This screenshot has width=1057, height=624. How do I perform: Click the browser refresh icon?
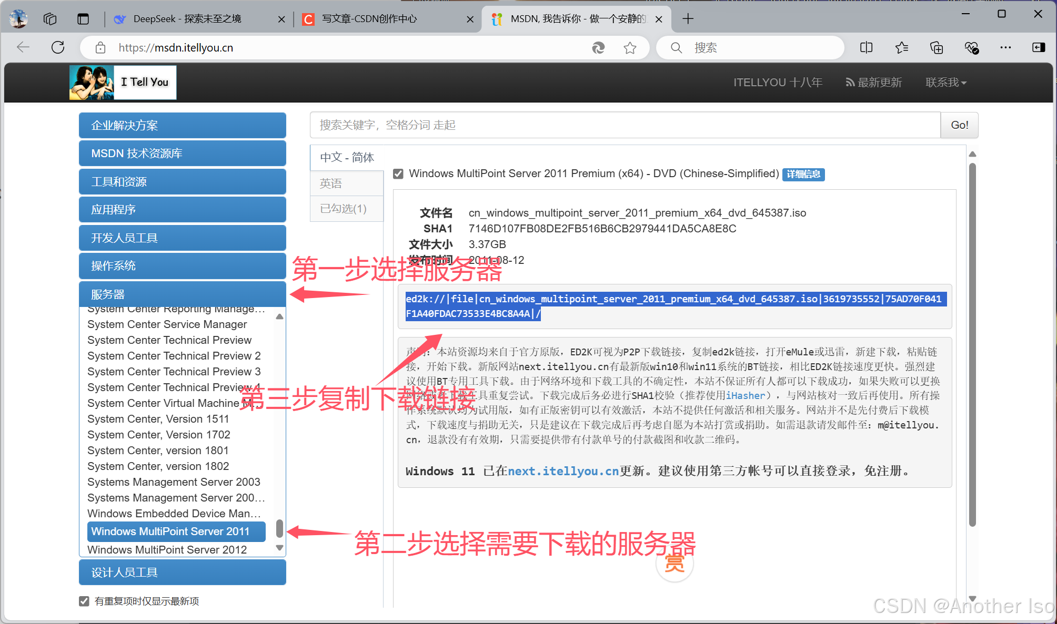tap(58, 48)
